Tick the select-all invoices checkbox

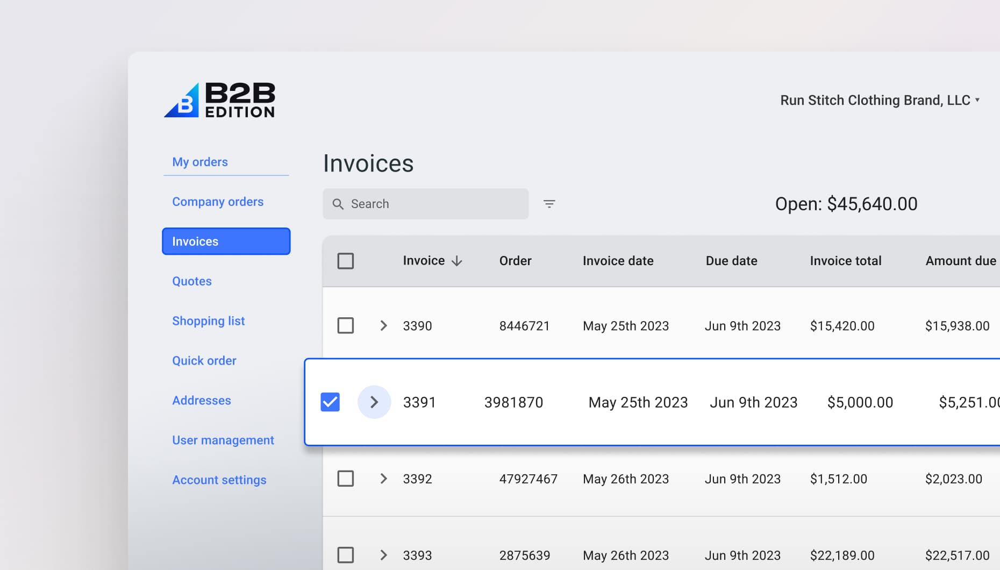[345, 261]
